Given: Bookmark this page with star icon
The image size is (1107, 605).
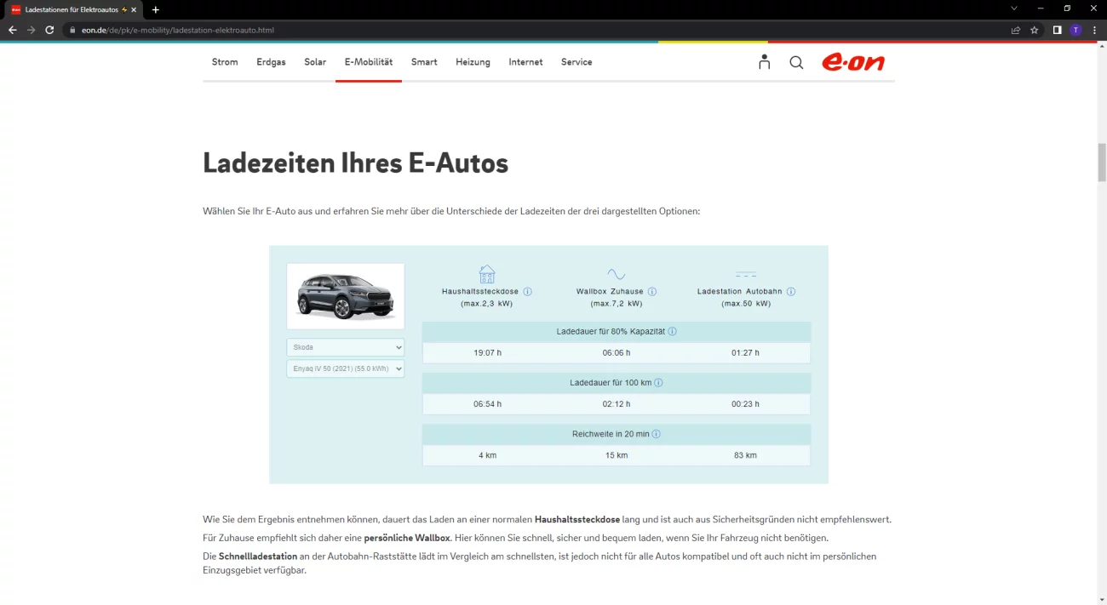Looking at the screenshot, I should click(1035, 30).
